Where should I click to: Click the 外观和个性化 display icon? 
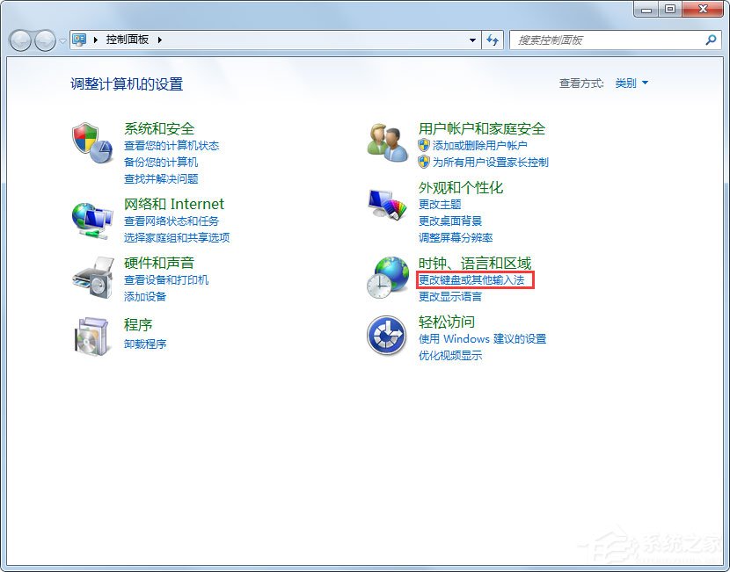coord(387,201)
